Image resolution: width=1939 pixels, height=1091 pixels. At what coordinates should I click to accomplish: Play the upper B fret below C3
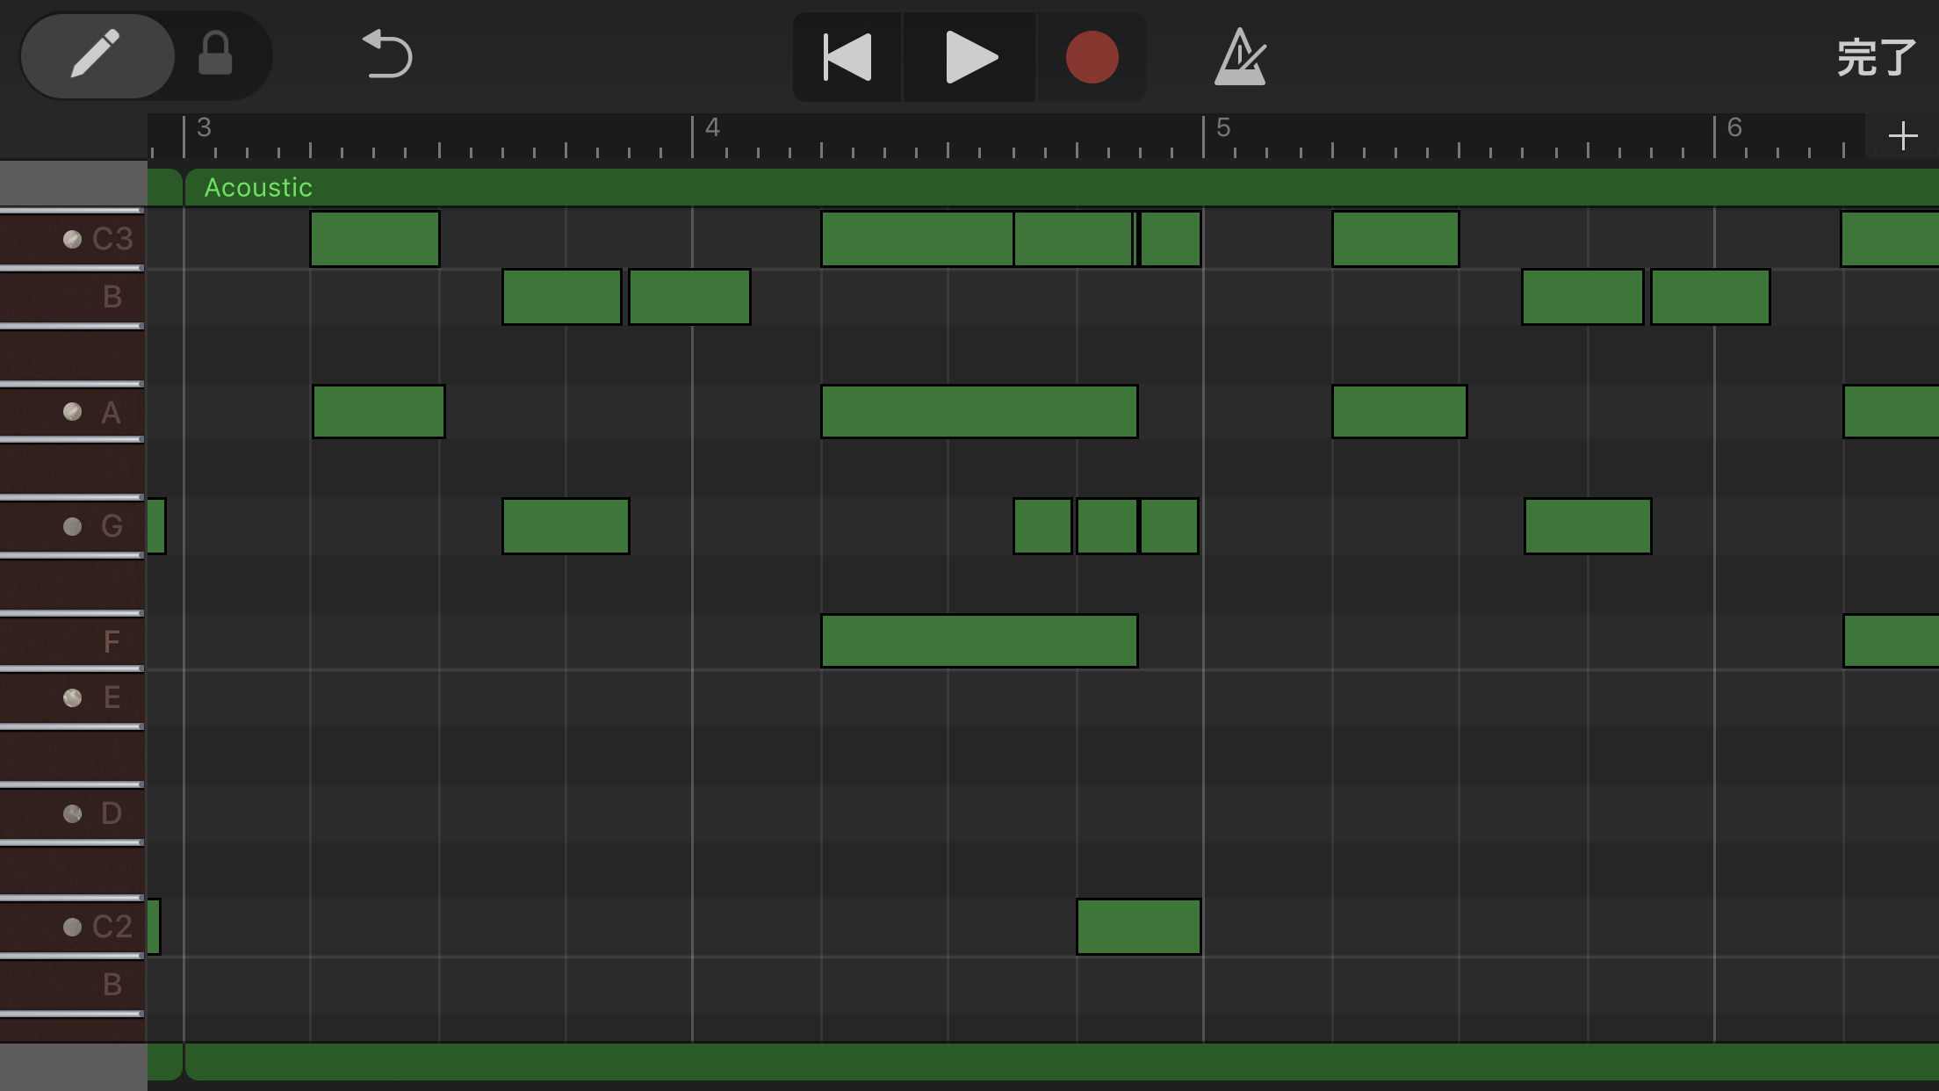(73, 297)
